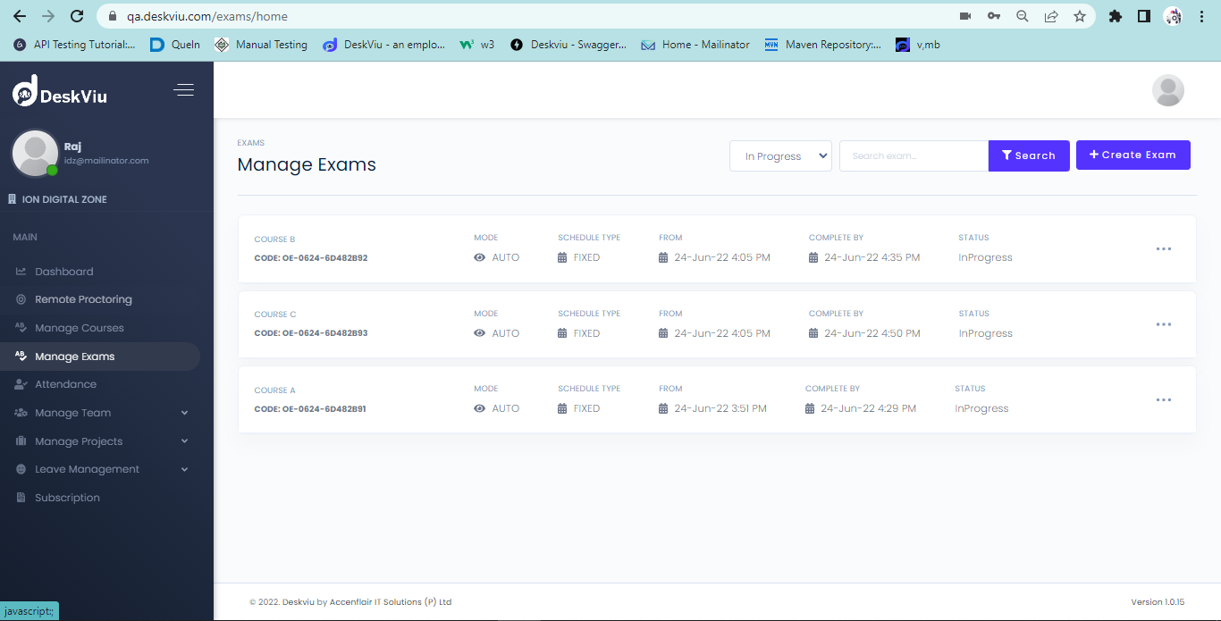
Task: Open Dashboard from the sidebar
Action: [63, 272]
